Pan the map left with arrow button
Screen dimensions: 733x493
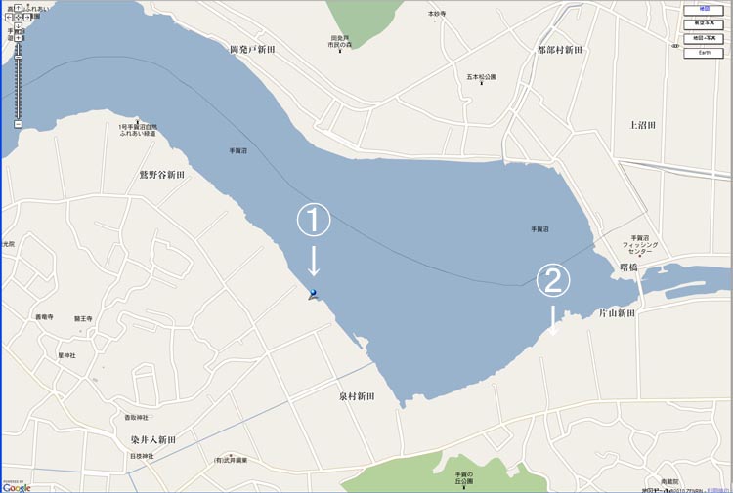point(9,18)
